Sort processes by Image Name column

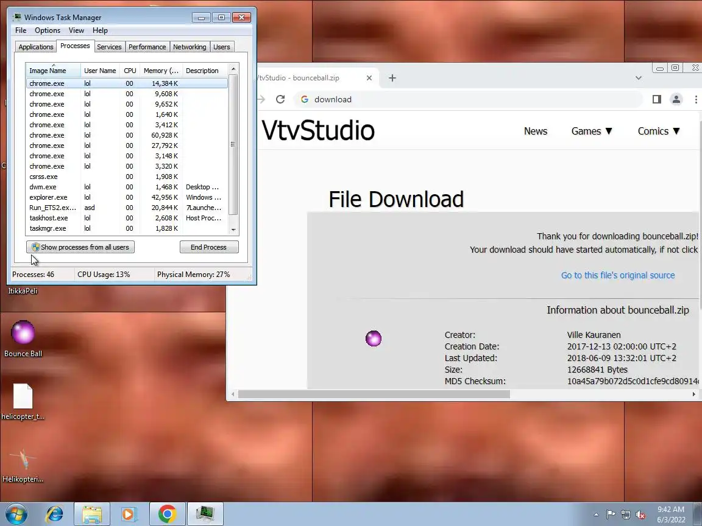click(53, 71)
